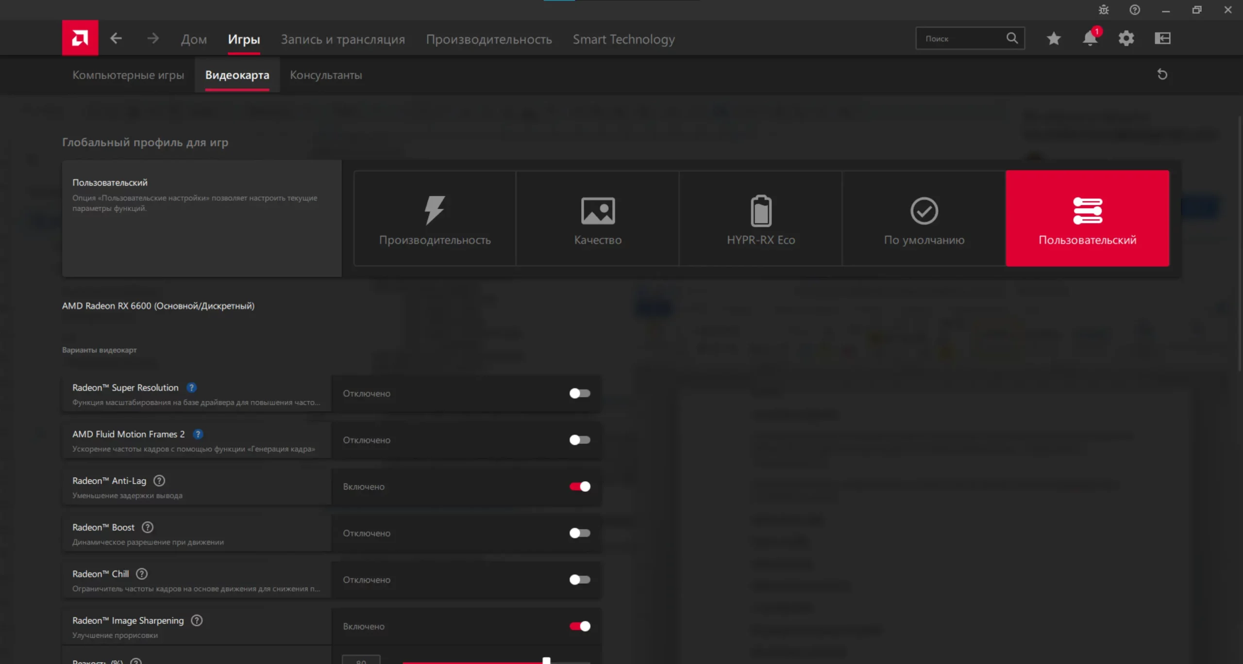Disable the Radeon Anti-Lag toggle
This screenshot has height=664, width=1243.
point(580,486)
